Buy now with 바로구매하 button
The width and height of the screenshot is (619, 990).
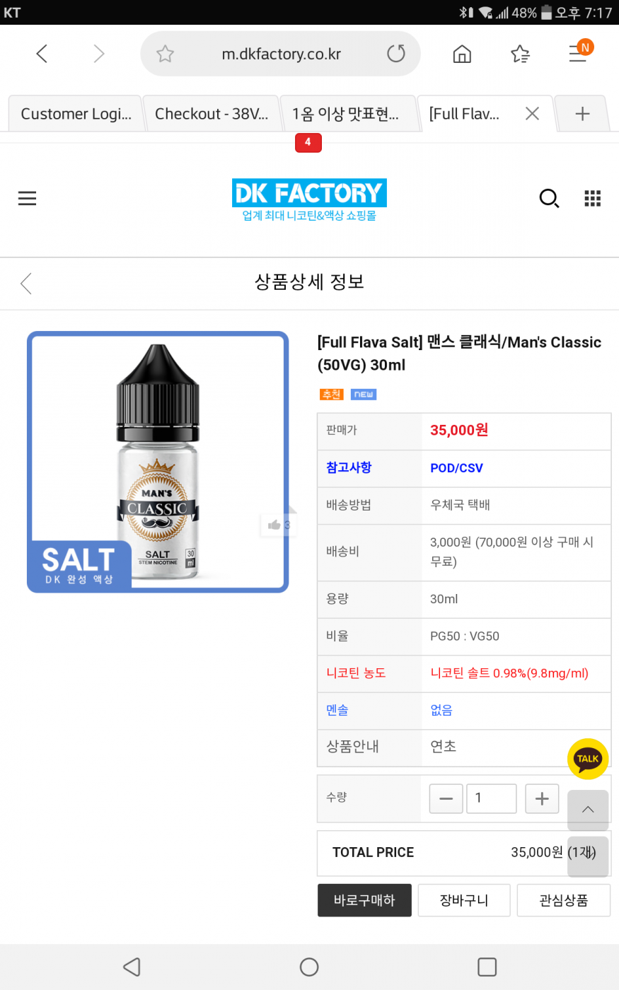364,900
